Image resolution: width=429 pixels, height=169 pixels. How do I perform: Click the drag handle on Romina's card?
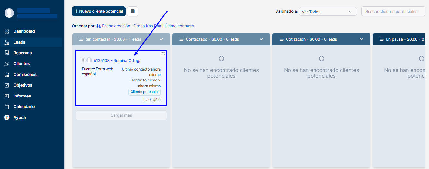(83, 60)
